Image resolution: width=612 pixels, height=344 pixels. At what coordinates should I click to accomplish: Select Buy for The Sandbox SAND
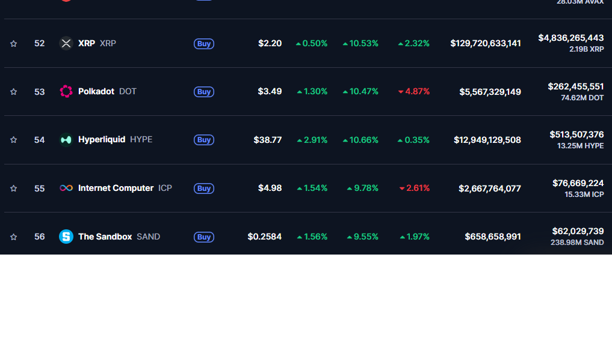coord(204,237)
